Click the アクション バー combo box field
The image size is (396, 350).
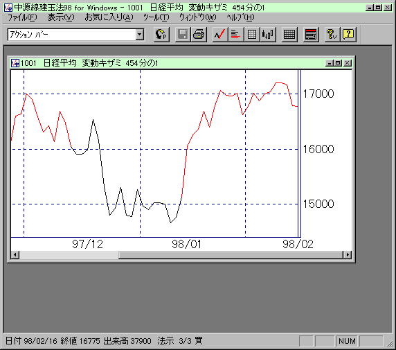tap(75, 35)
